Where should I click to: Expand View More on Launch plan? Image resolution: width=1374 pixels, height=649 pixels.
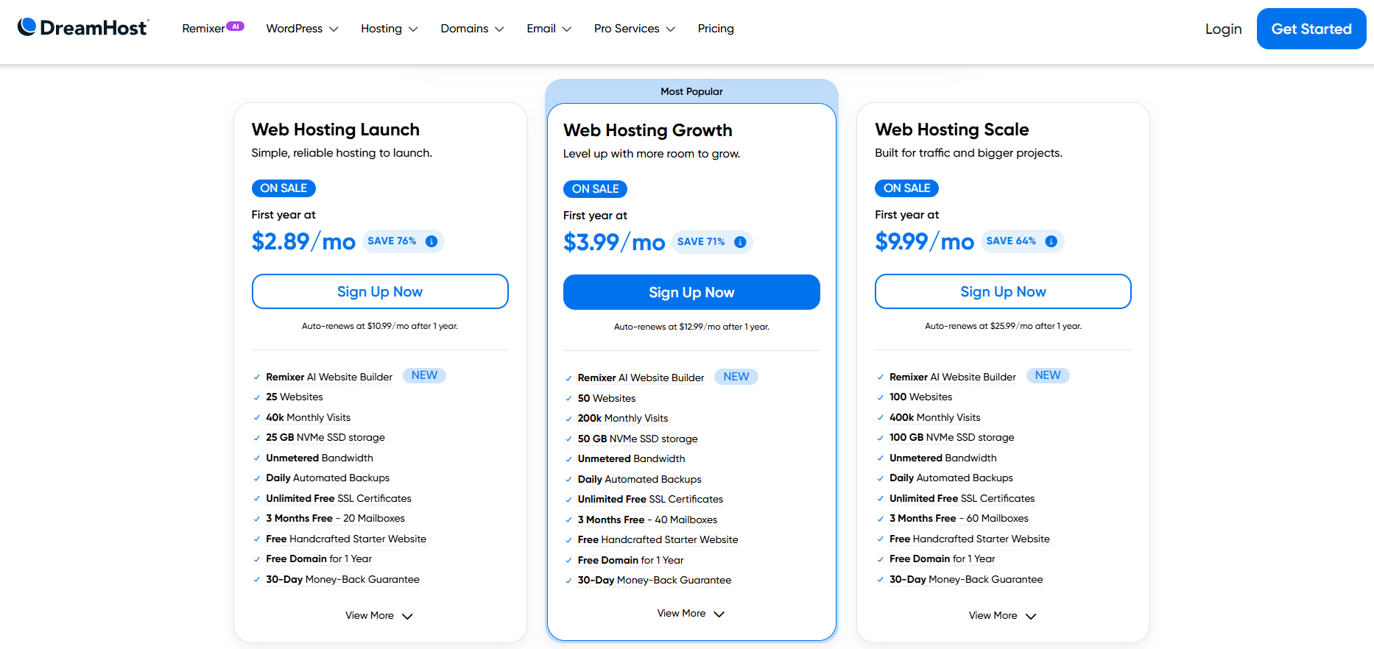point(379,615)
